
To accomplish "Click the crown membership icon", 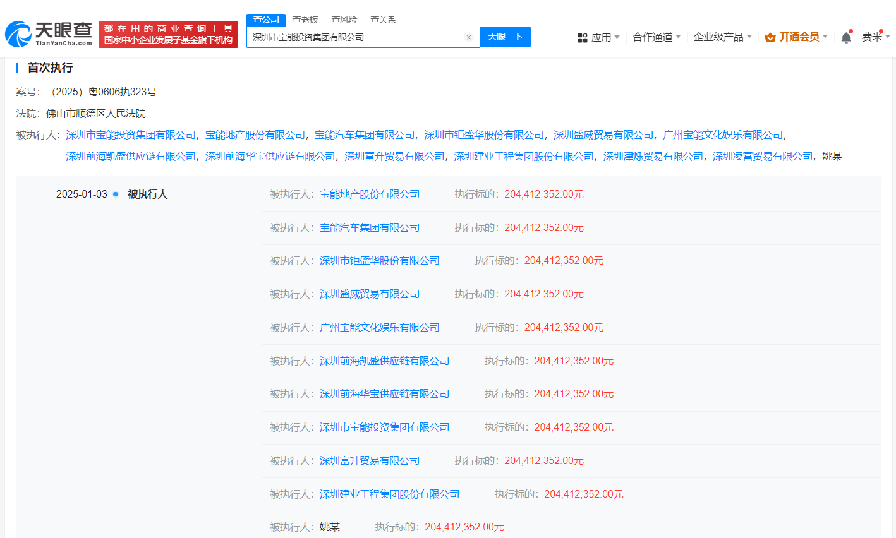I will pyautogui.click(x=770, y=37).
